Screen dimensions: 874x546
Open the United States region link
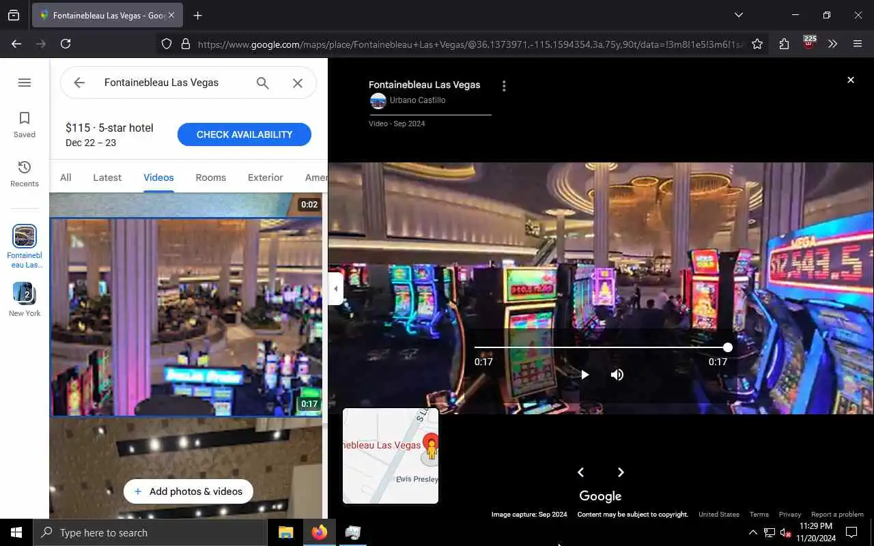(x=719, y=515)
